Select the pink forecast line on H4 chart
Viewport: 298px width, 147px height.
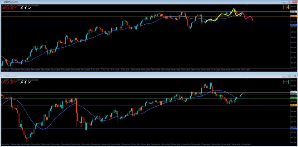click(x=249, y=17)
